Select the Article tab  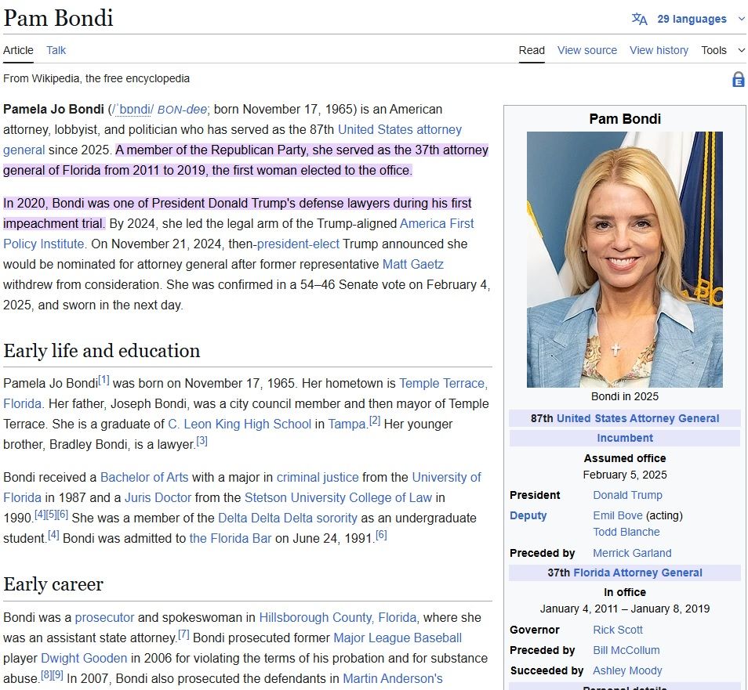click(x=18, y=50)
